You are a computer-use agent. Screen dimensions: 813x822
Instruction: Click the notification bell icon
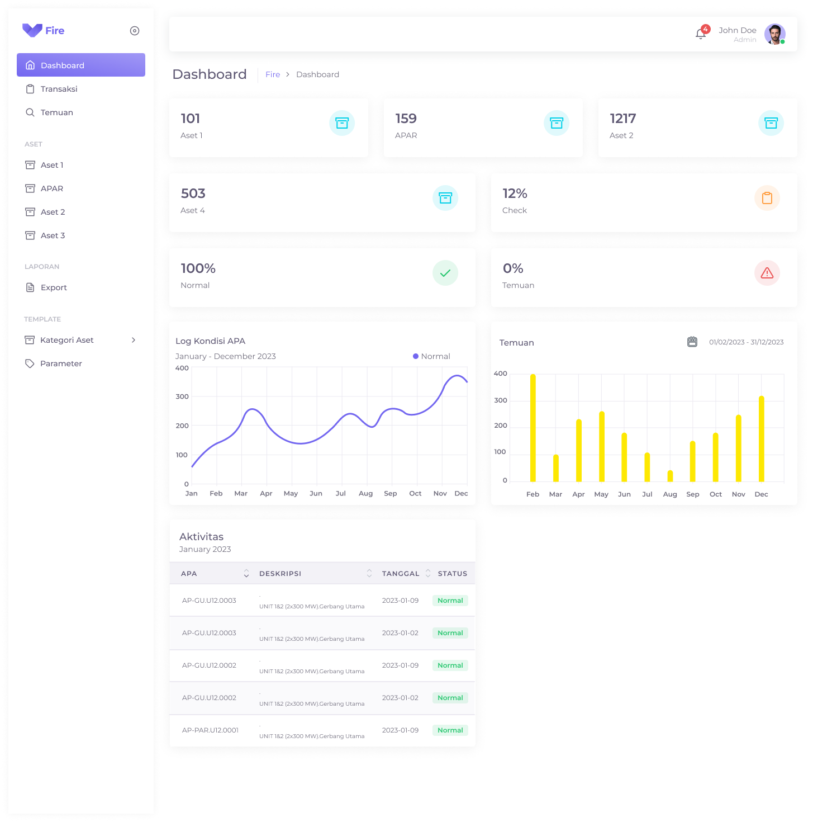click(700, 34)
